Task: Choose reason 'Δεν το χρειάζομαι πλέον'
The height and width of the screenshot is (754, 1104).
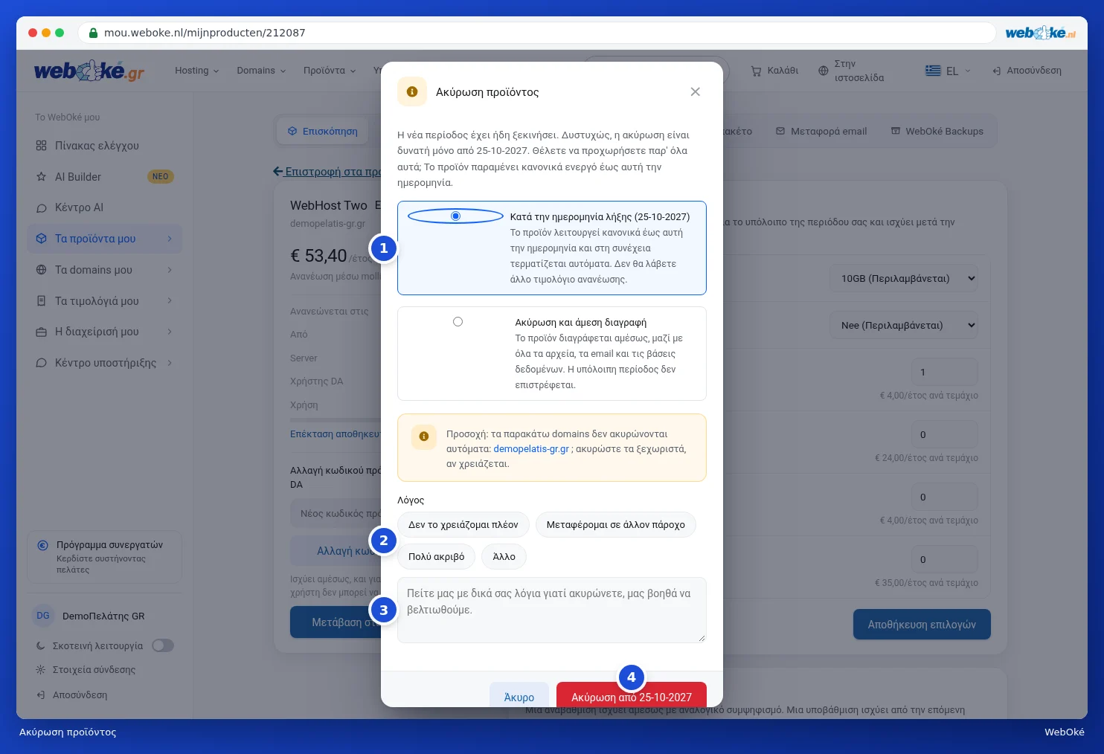Action: pyautogui.click(x=463, y=525)
